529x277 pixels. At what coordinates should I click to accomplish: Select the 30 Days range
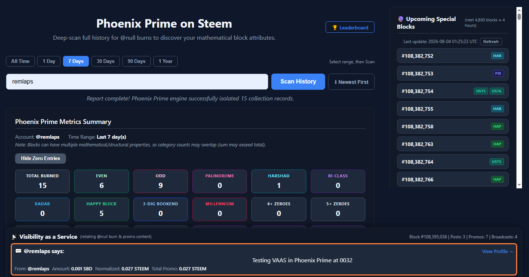pyautogui.click(x=105, y=61)
